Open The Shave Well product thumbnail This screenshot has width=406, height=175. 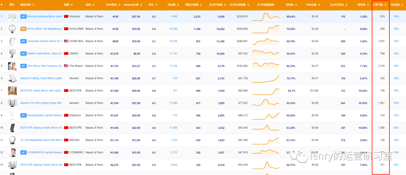pos(12,66)
